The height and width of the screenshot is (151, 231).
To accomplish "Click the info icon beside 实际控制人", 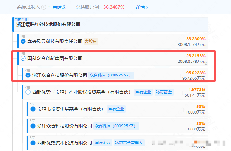I will [44, 7].
